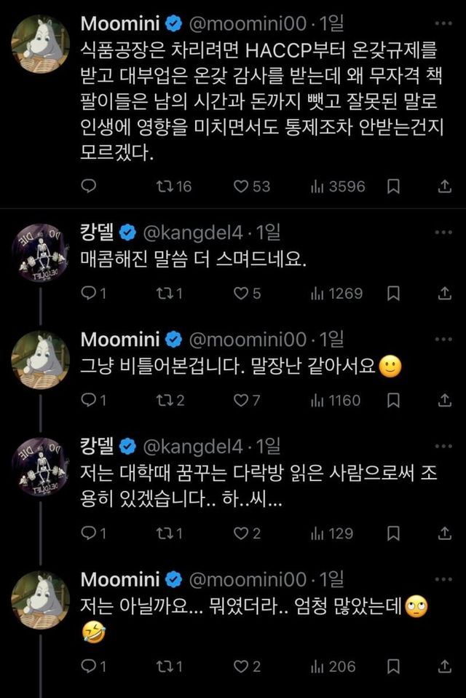Open more options on the last Moomini tweet

(443, 581)
